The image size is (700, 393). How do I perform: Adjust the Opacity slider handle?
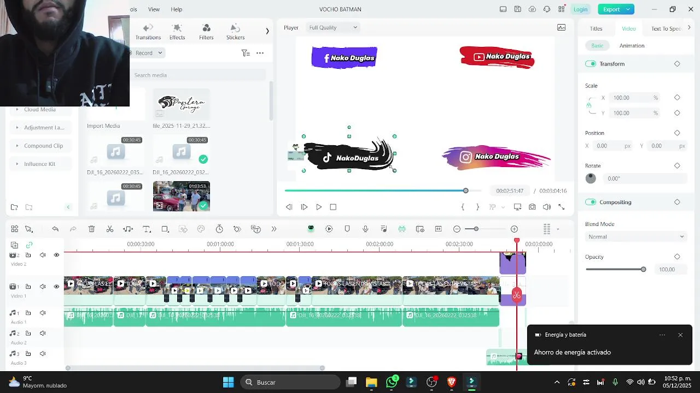pos(643,270)
